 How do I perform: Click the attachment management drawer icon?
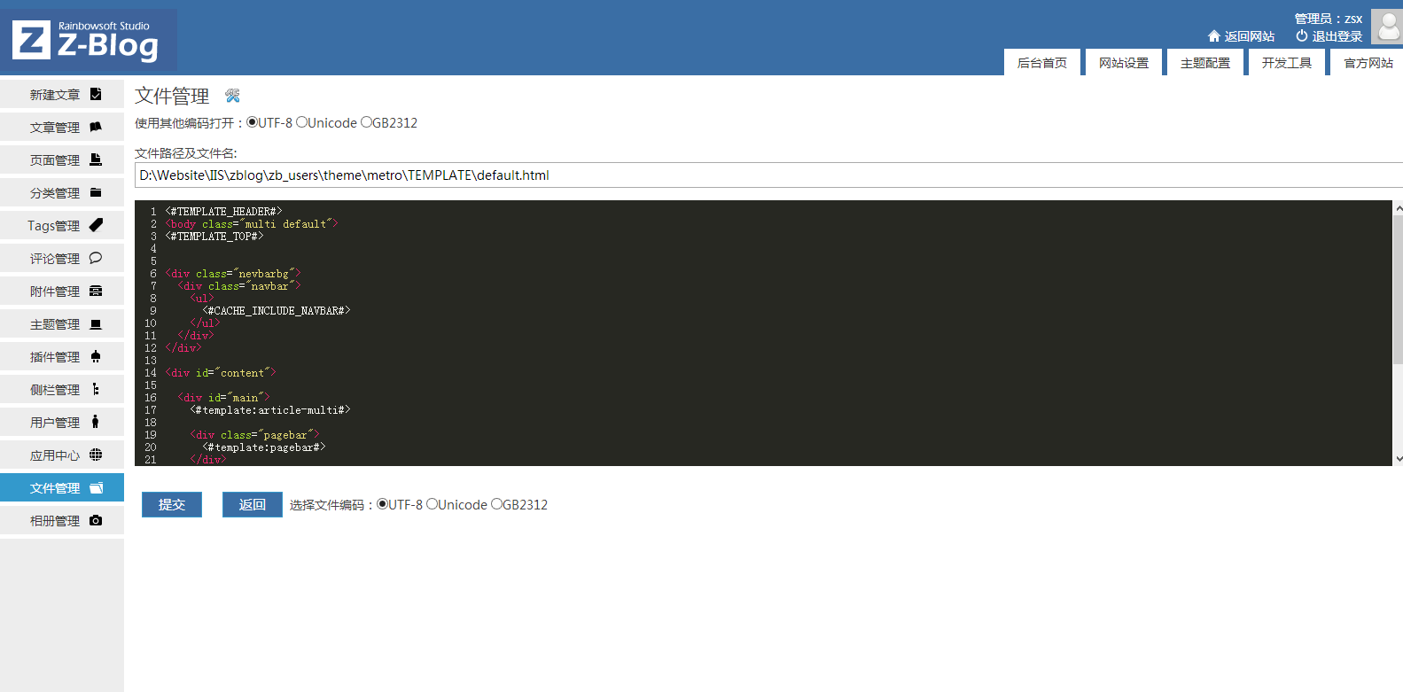[x=96, y=291]
